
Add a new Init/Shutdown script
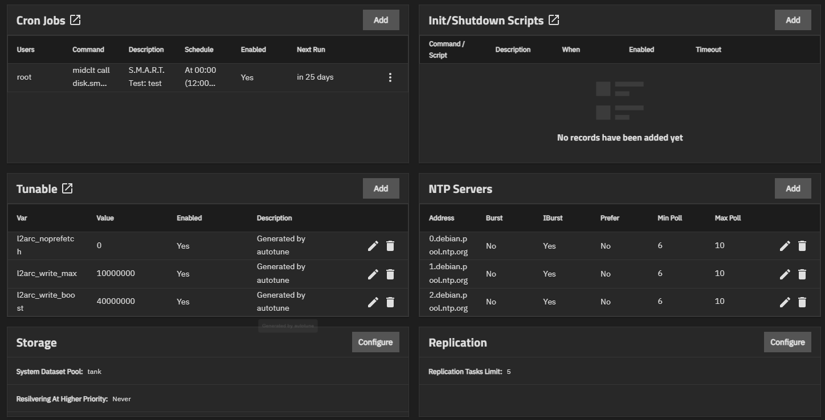coord(793,20)
